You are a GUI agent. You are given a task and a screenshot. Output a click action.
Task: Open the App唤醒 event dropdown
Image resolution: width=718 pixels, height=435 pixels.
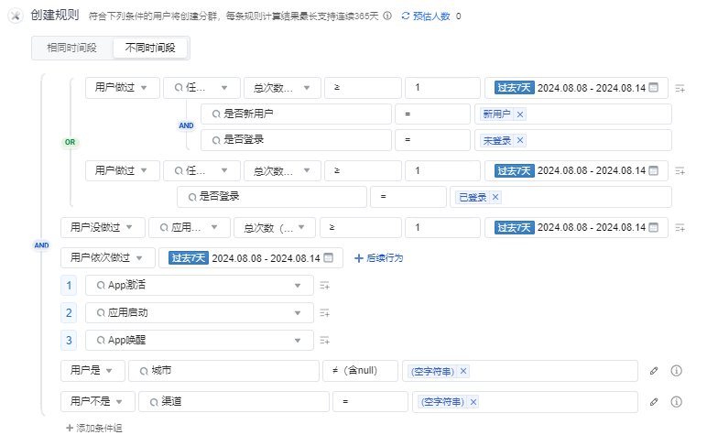pos(200,341)
